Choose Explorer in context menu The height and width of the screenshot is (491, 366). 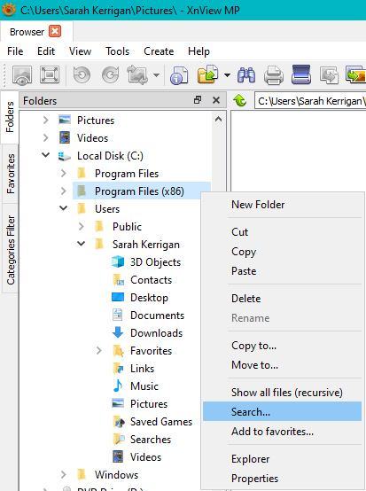pos(282,459)
